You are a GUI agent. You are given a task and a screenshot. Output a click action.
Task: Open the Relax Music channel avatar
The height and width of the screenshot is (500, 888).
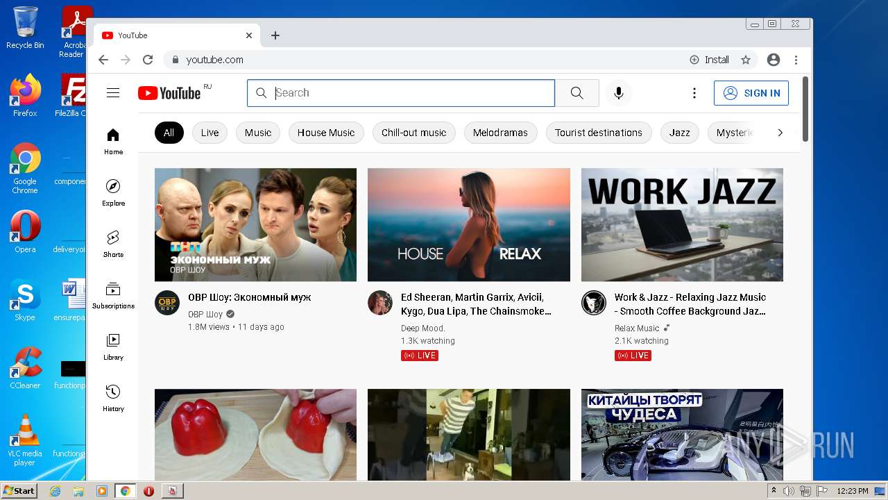click(x=594, y=303)
